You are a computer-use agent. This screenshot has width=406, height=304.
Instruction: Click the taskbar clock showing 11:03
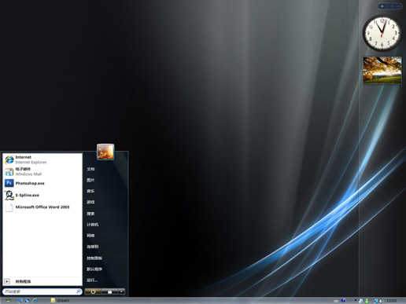pos(392,301)
